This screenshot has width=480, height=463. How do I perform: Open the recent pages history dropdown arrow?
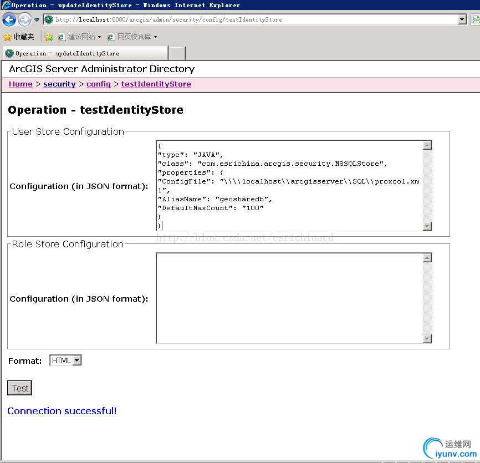[37, 20]
